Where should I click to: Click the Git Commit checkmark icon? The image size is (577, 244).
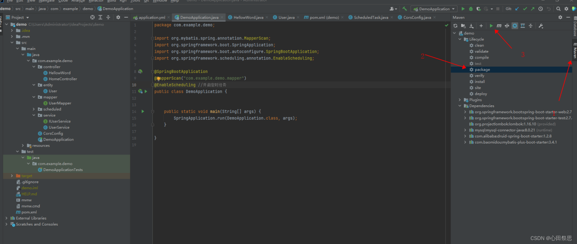pos(525,9)
